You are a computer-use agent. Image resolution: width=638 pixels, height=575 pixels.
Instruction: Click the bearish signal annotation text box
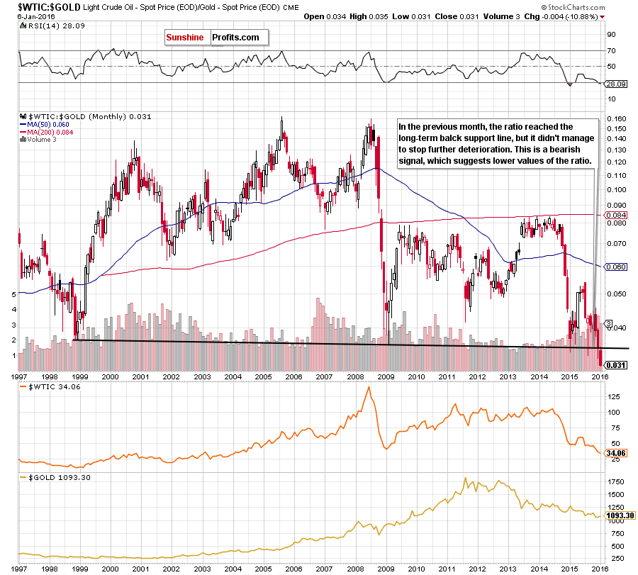tap(498, 144)
